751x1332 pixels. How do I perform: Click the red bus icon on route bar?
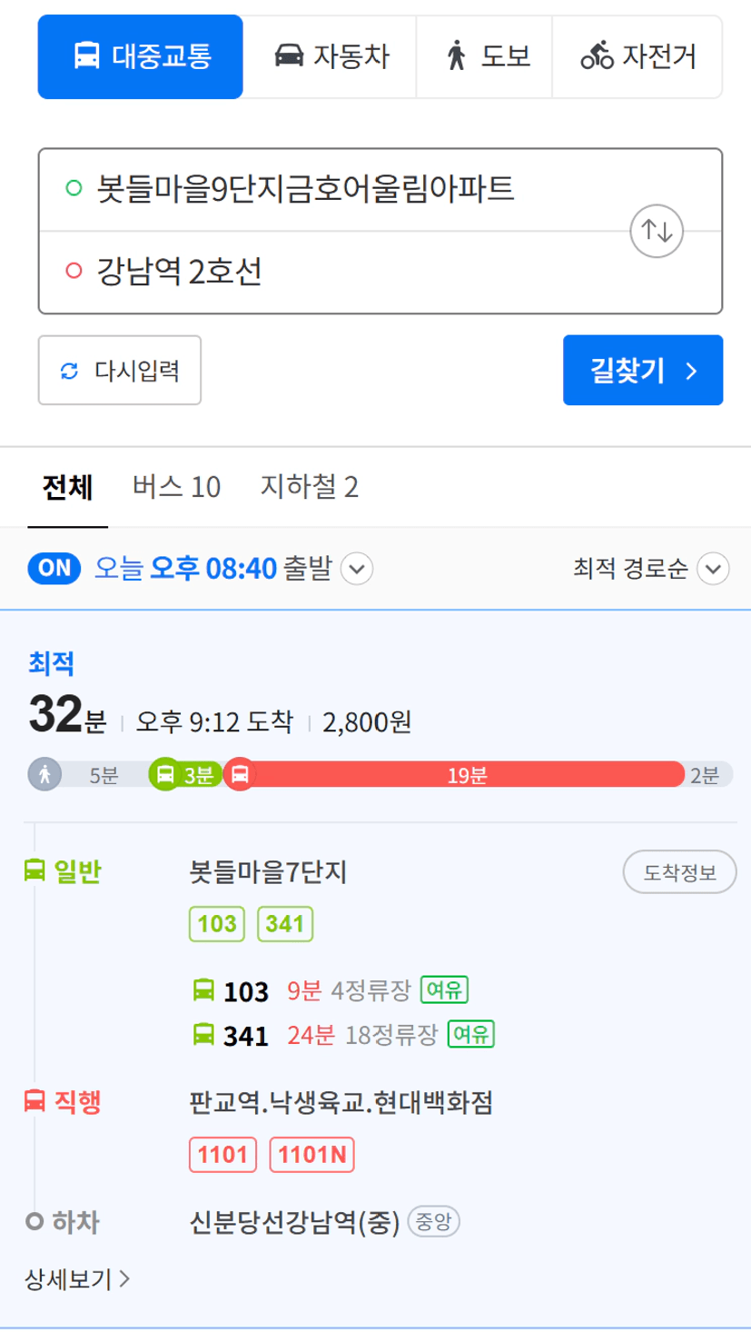240,775
